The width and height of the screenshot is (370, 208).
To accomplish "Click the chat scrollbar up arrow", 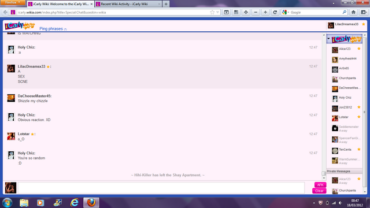I will 324,35.
